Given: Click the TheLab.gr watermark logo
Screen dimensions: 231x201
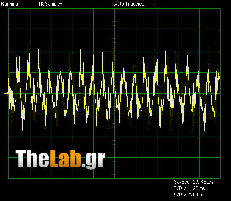Looking at the screenshot, I should point(61,159).
